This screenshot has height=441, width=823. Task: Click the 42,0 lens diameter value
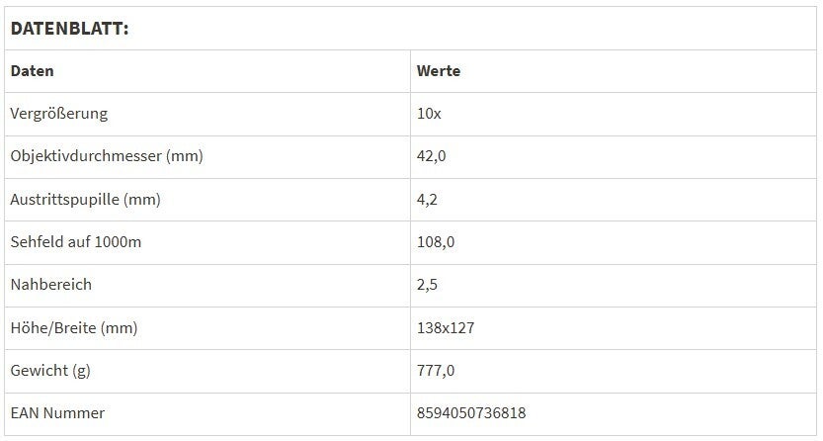(x=432, y=156)
